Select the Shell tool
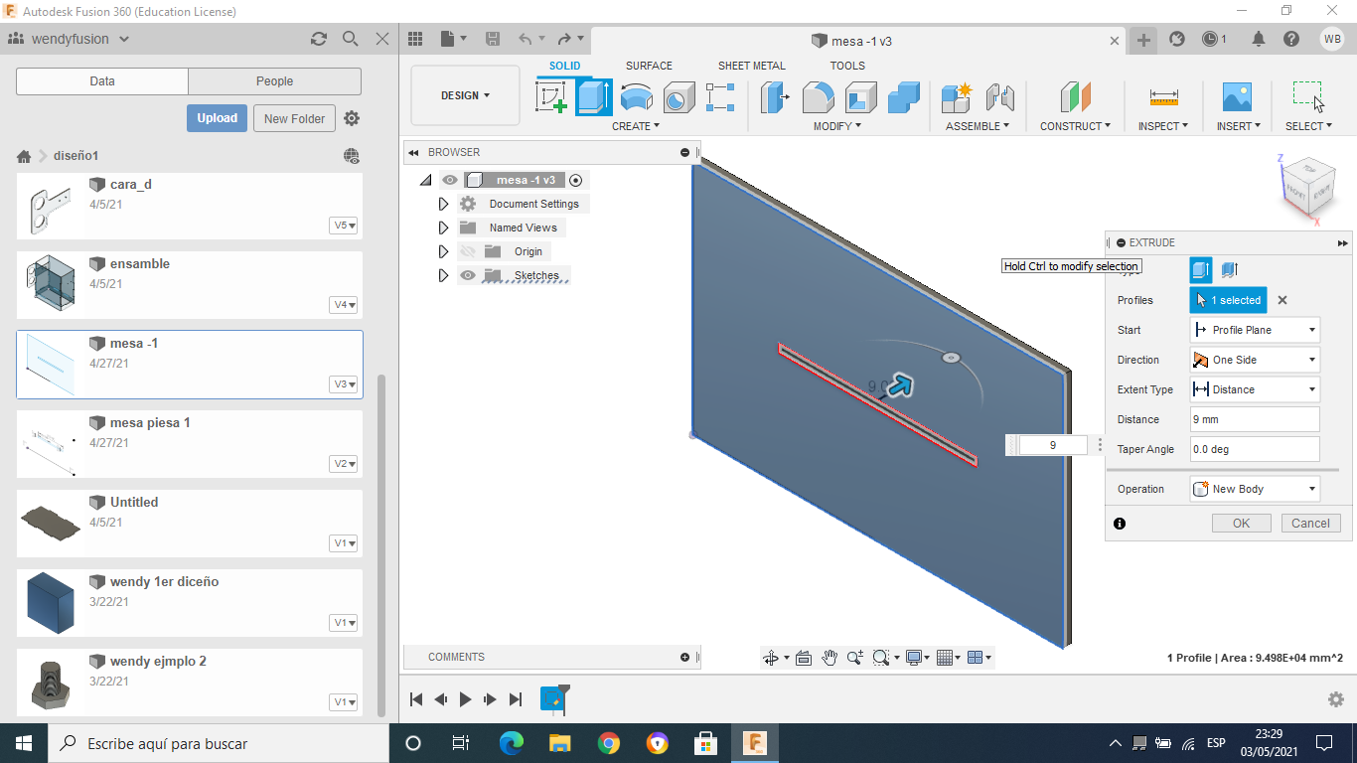 tap(861, 97)
